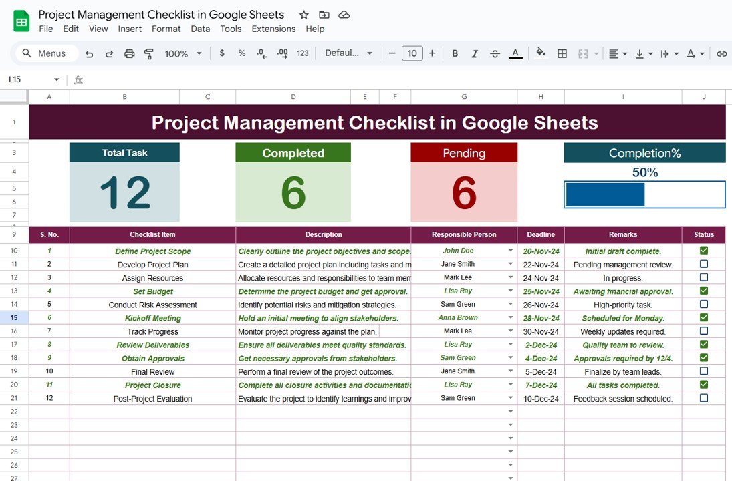The width and height of the screenshot is (732, 481).
Task: Open the Data menu
Action: [201, 29]
